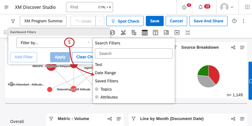Select Date Range filter option
Screen dimensions: 252x126
(x=105, y=73)
